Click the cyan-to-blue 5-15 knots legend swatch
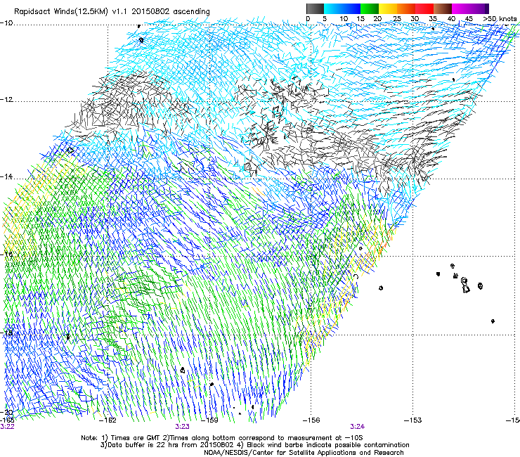The image size is (520, 457). pyautogui.click(x=342, y=8)
